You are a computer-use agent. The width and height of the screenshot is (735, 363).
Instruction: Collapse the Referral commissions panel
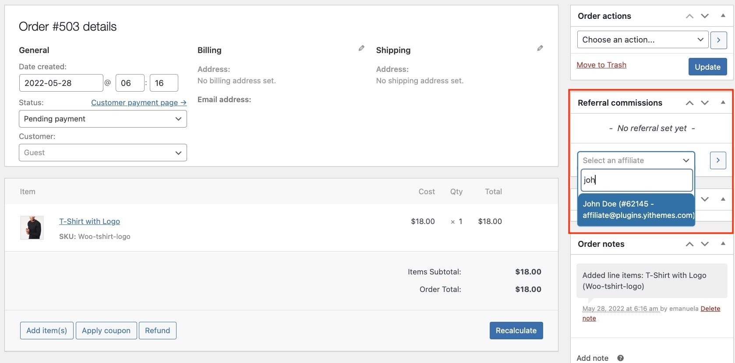[723, 103]
